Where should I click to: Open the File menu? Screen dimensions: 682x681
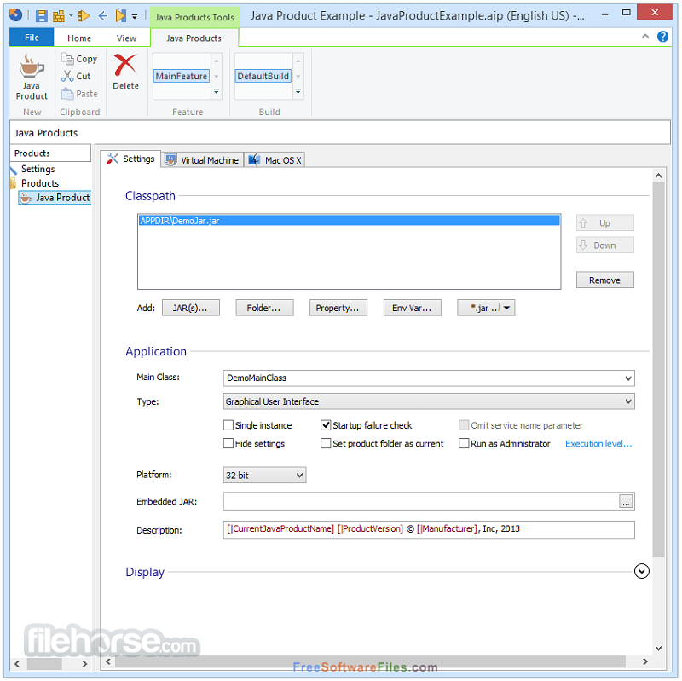pos(32,38)
